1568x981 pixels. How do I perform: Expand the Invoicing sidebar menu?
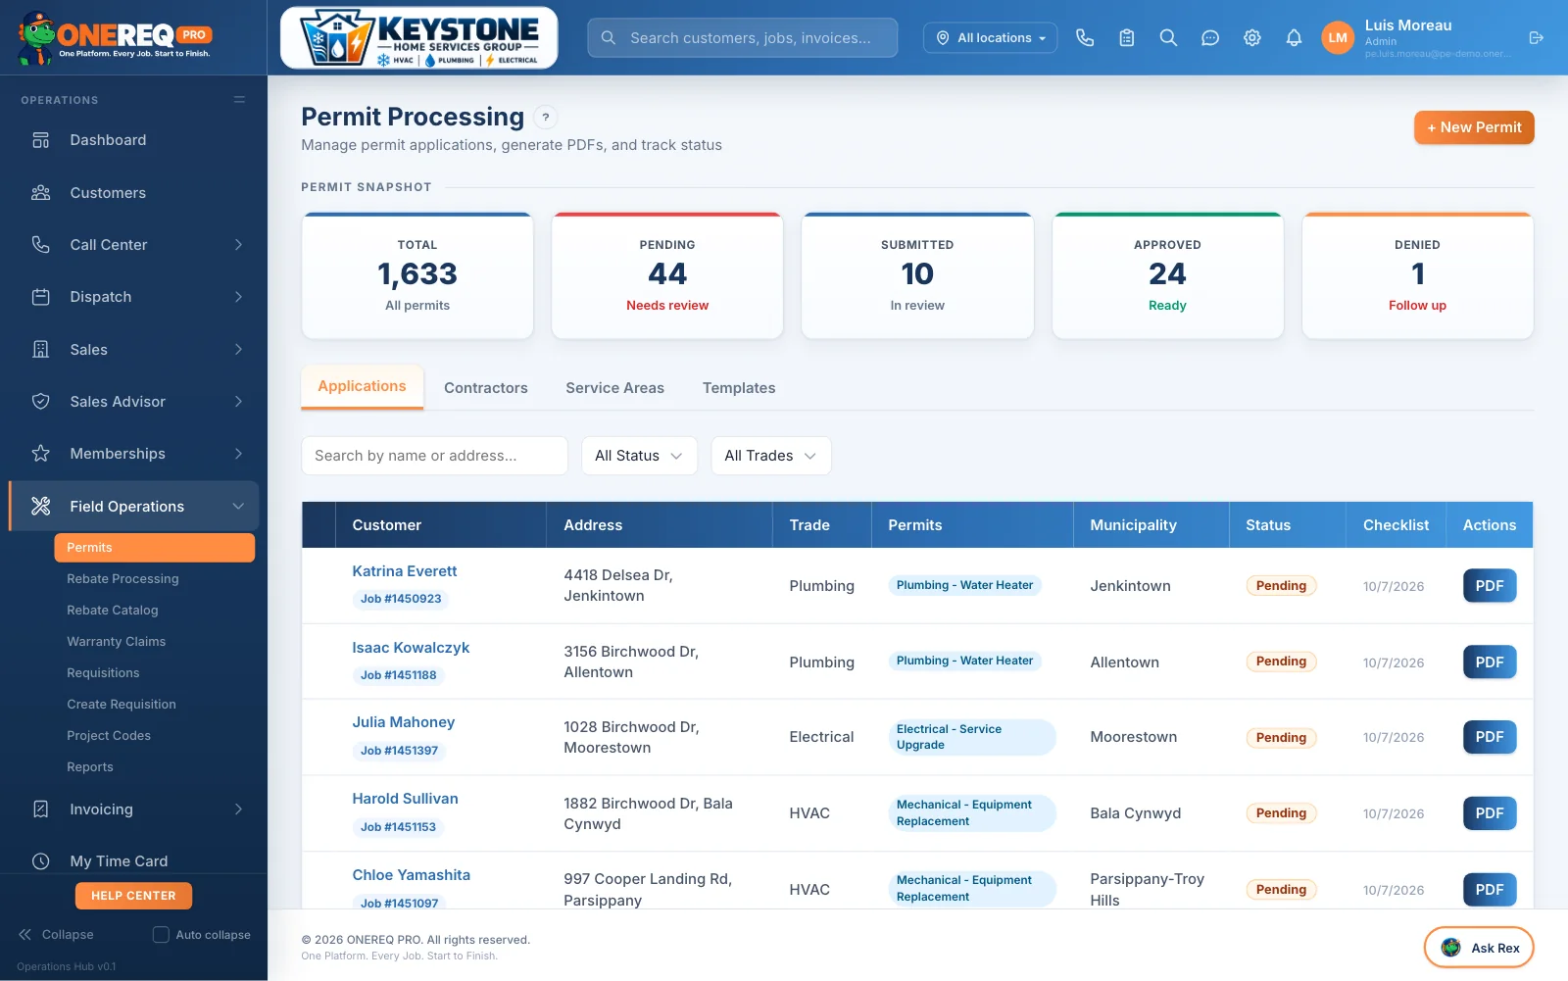133,809
